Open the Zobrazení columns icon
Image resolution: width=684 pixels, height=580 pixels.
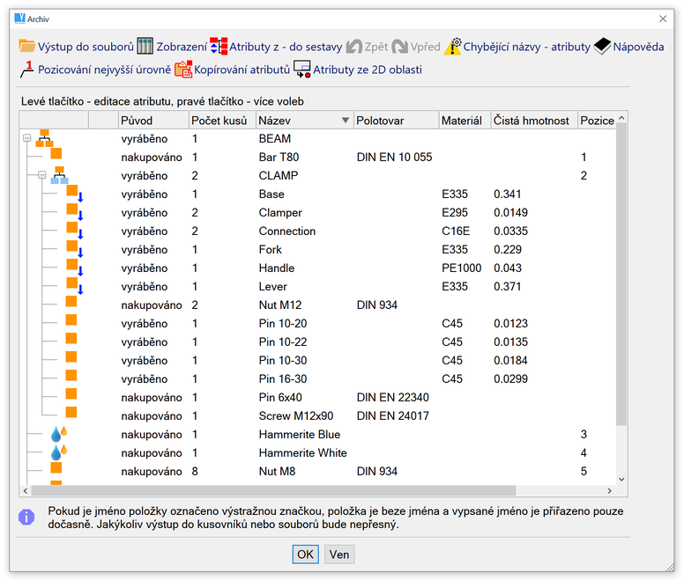click(145, 46)
